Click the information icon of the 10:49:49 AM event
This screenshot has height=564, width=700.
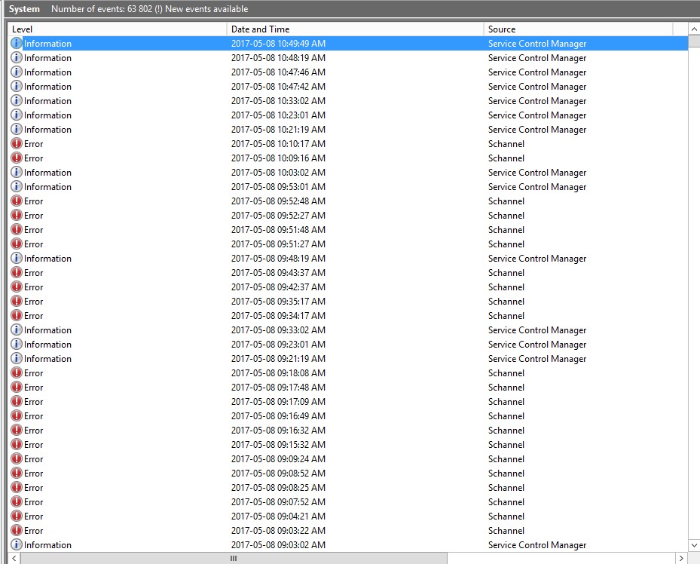coord(17,43)
